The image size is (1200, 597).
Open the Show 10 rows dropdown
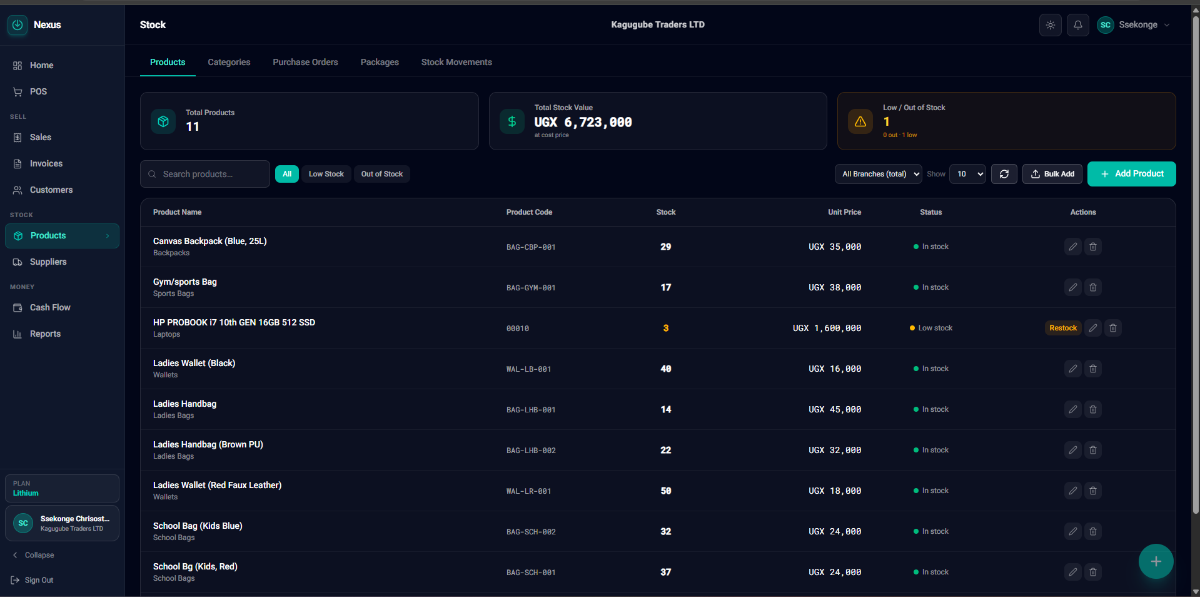click(x=967, y=174)
